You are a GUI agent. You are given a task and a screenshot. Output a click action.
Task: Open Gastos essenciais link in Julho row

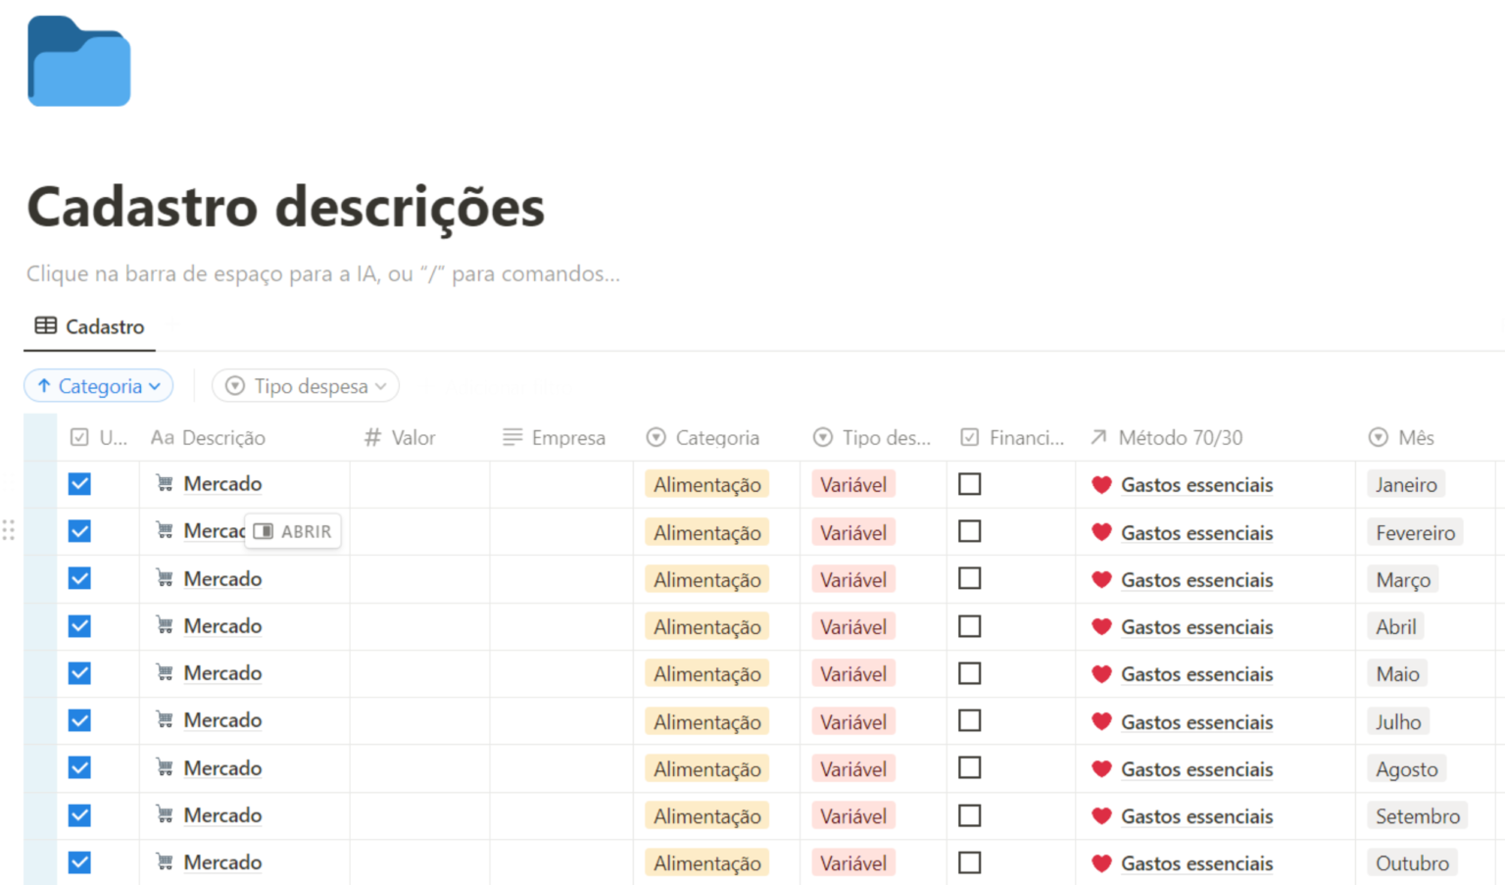pyautogui.click(x=1196, y=722)
